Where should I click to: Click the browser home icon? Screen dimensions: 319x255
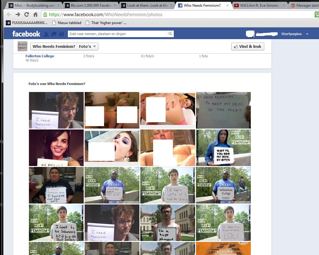click(x=35, y=15)
